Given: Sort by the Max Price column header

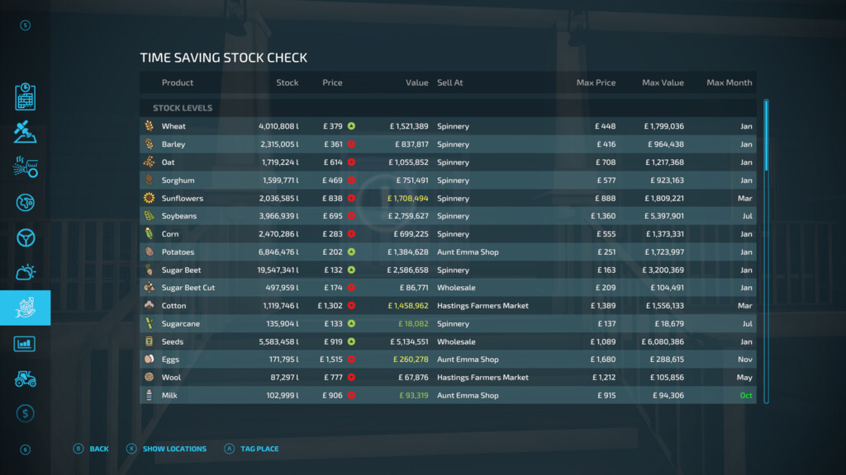Looking at the screenshot, I should click(596, 82).
